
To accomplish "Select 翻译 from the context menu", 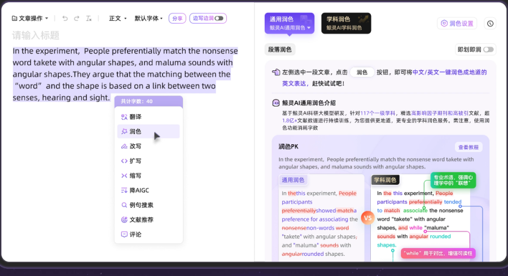I will coord(148,117).
